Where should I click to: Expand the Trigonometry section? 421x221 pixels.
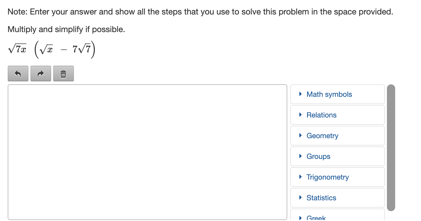(x=337, y=177)
